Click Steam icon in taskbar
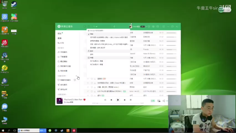 coord(62,131)
